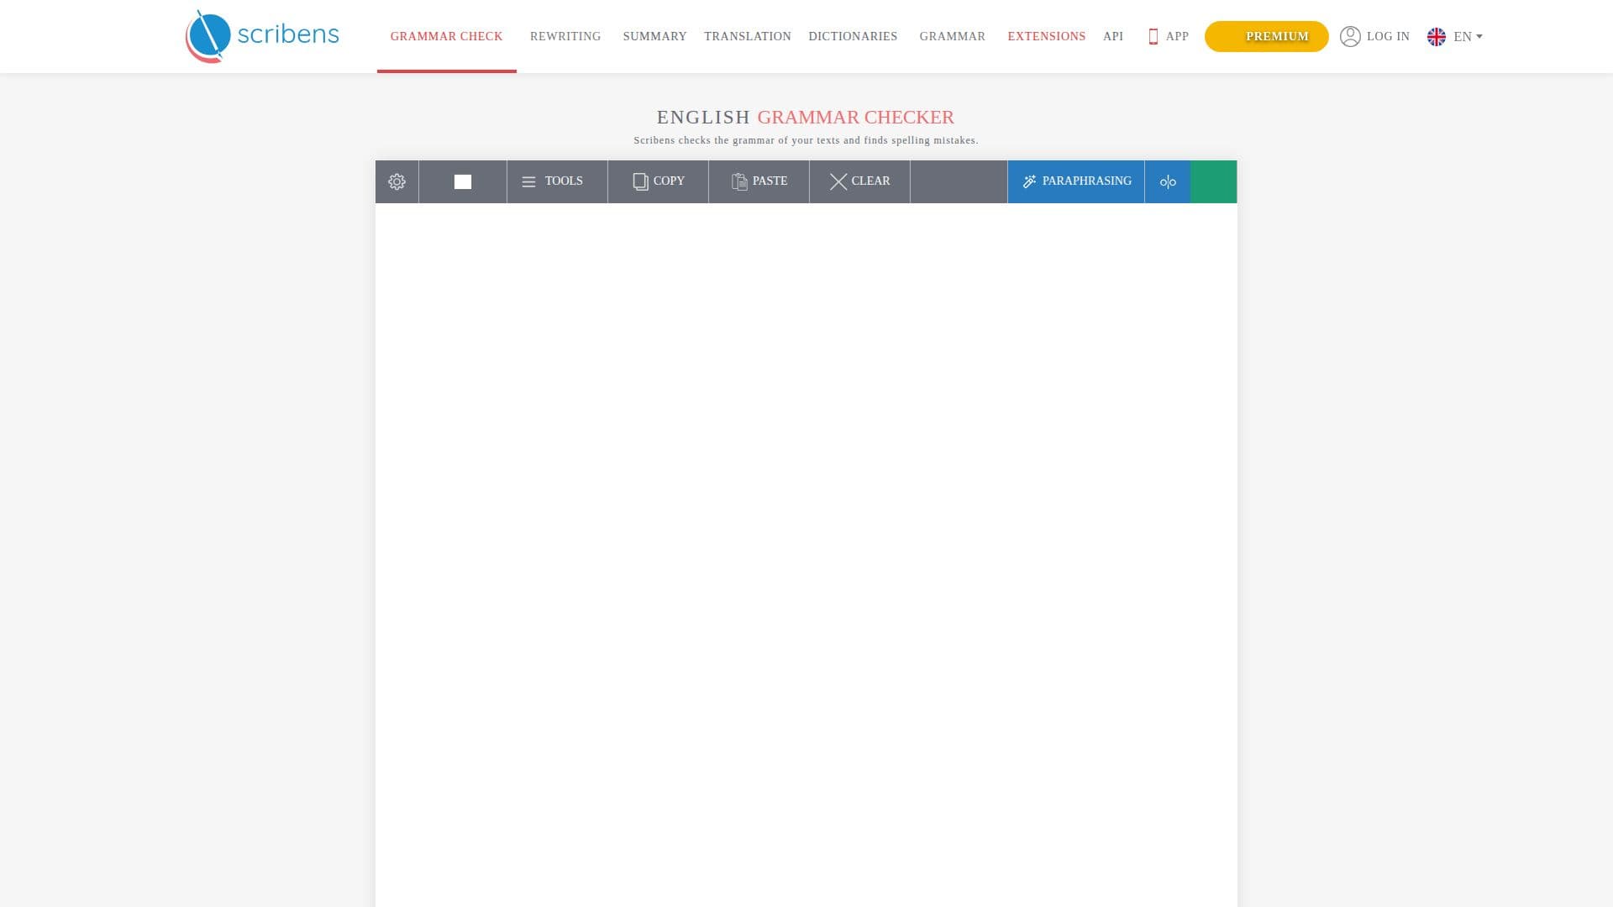The image size is (1613, 907).
Task: Clear the editor text
Action: (x=859, y=181)
